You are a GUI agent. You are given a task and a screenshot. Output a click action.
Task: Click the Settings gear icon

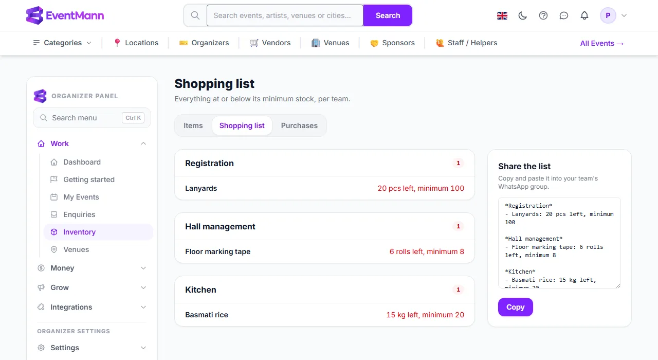pos(41,348)
